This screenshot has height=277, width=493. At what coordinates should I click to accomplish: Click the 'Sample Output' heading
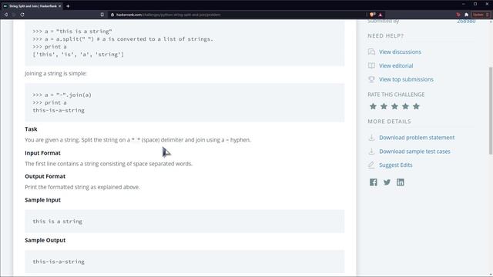pyautogui.click(x=45, y=240)
